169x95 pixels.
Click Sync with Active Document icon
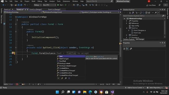coord(141,13)
